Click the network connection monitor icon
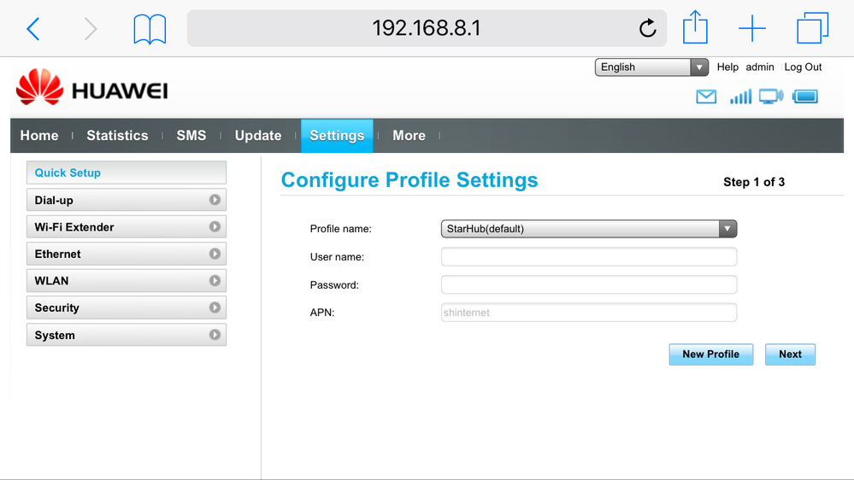This screenshot has height=480, width=854. 771,97
